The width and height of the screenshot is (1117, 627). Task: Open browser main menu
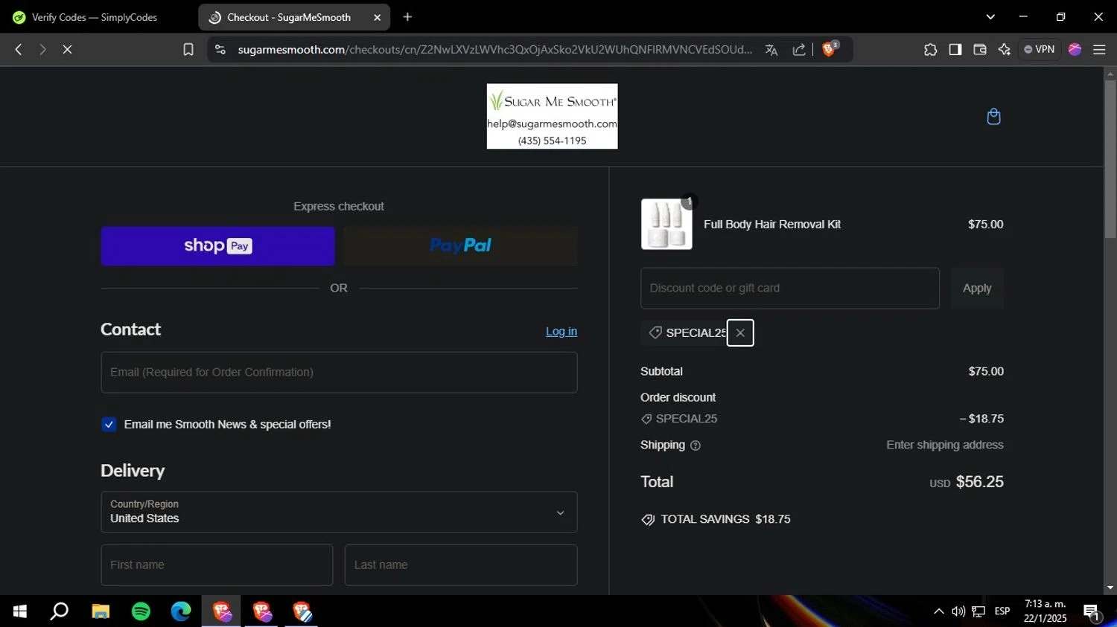(x=1099, y=49)
